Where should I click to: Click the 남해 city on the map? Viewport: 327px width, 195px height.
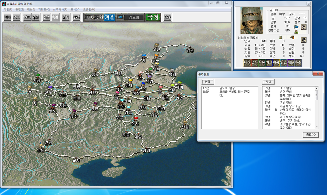(146, 150)
